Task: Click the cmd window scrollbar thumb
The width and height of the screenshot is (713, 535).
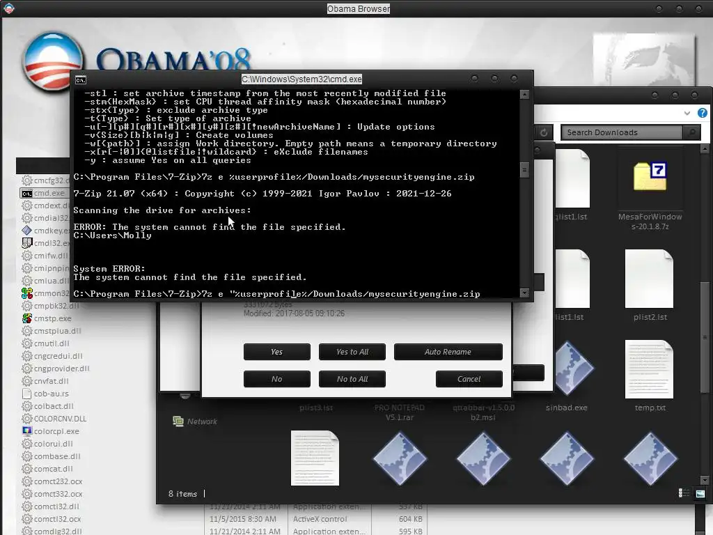Action: [x=524, y=170]
